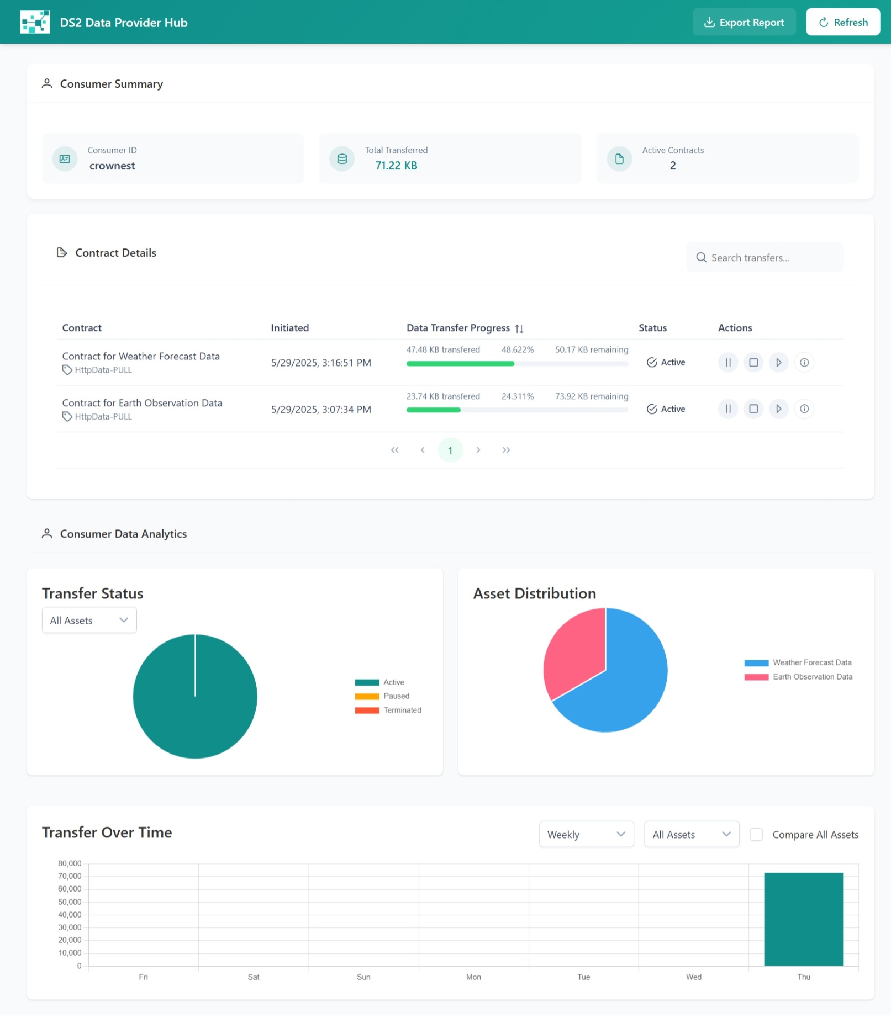Expand All Assets dropdown in Transfer Status
The height and width of the screenshot is (1034, 891).
pos(89,621)
